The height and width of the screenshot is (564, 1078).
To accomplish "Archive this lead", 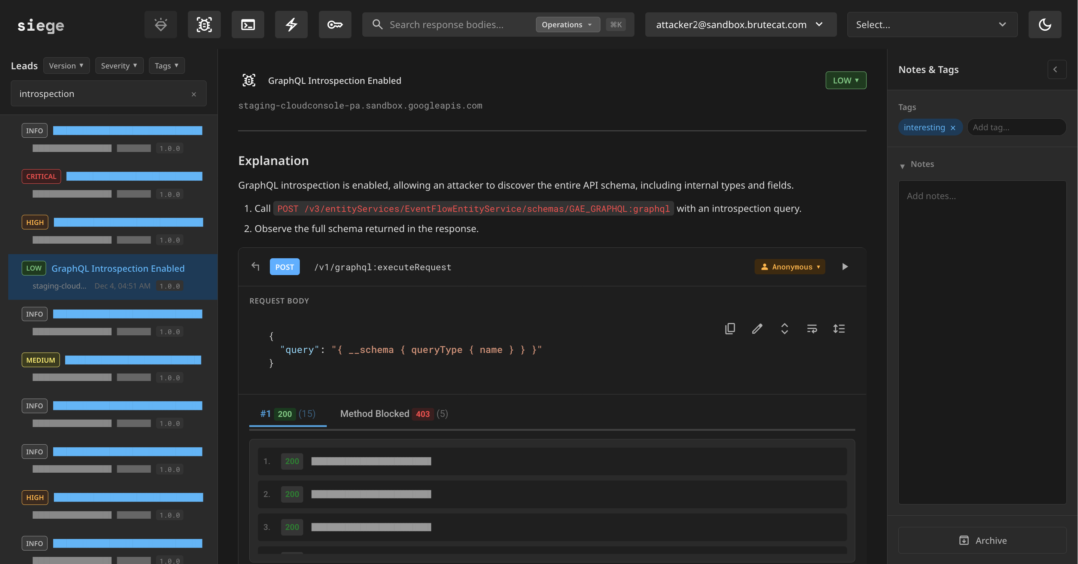I will coord(982,540).
